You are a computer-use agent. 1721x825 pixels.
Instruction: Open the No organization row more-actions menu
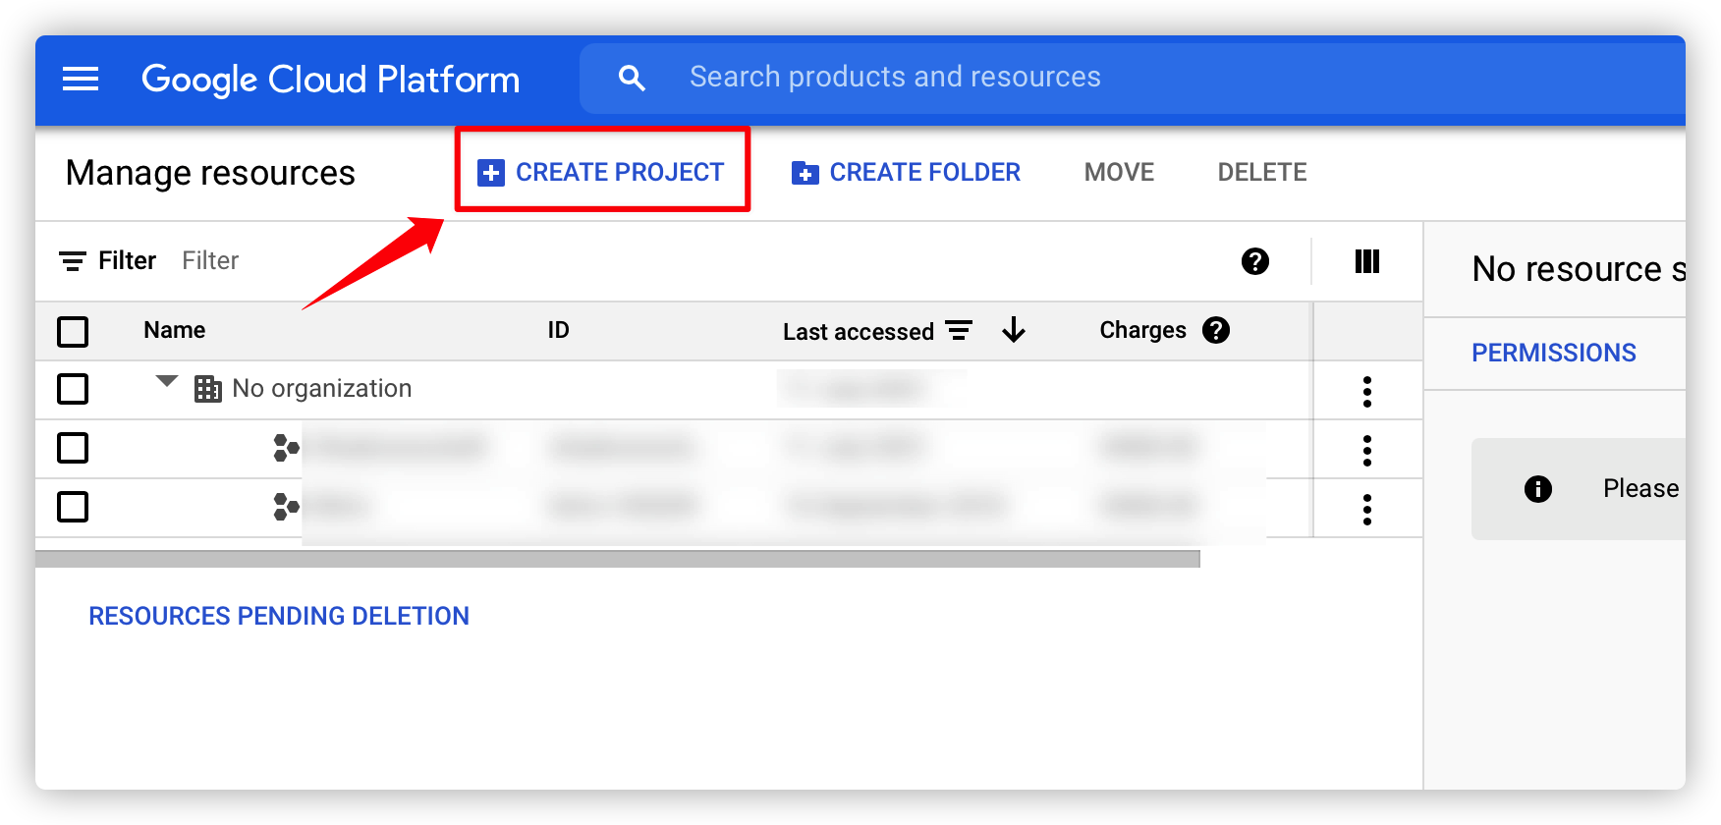click(x=1367, y=391)
